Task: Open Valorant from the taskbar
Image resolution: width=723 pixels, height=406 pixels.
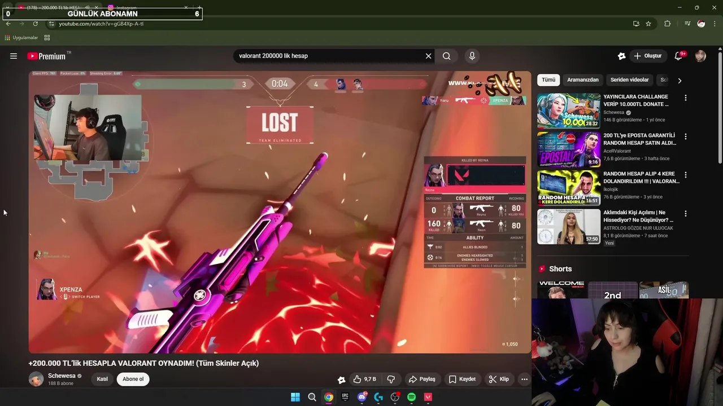Action: (x=428, y=397)
